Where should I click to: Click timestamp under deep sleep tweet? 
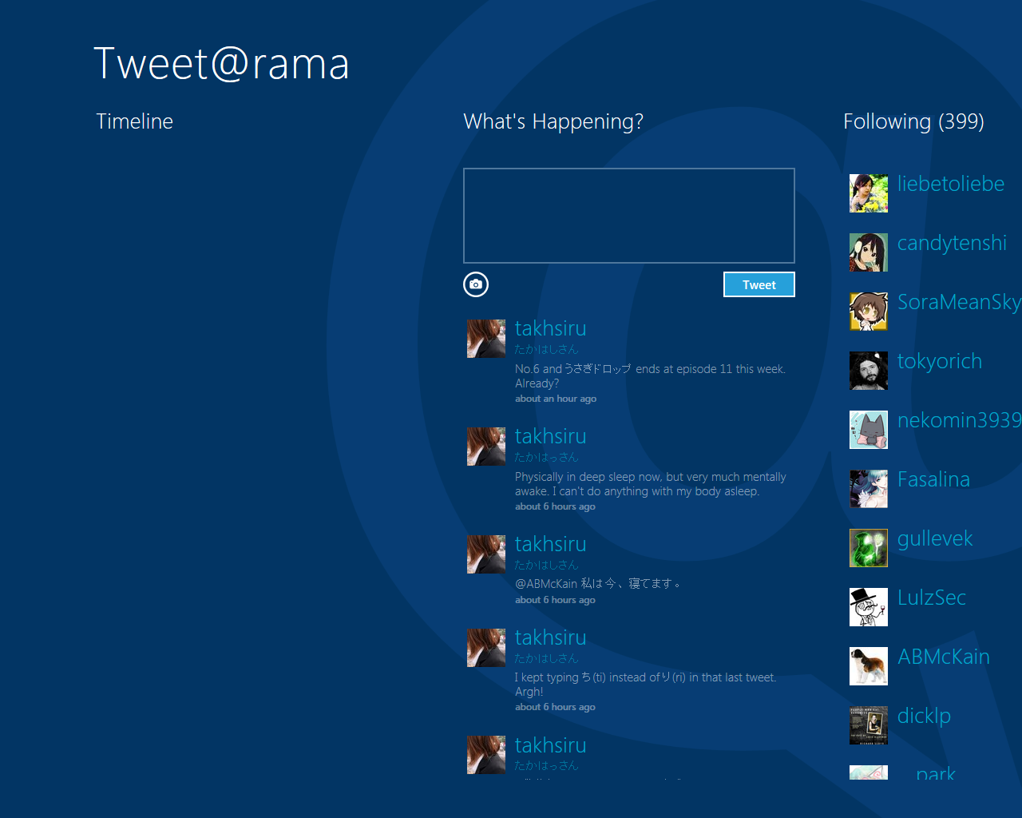pos(555,506)
